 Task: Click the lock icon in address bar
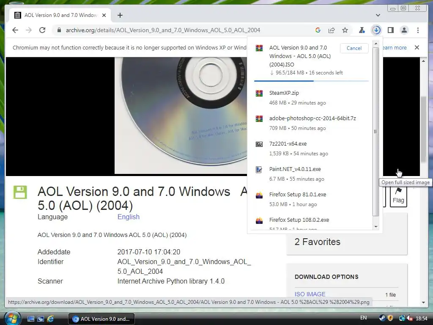pyautogui.click(x=59, y=30)
